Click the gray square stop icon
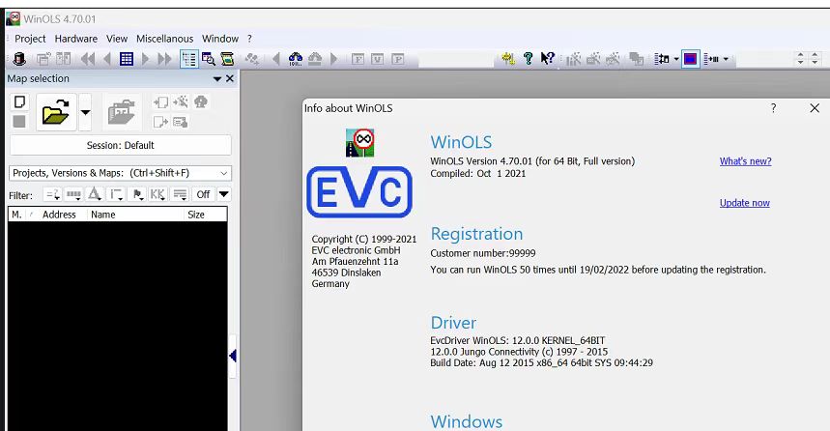Screen dimensions: 830x431 pos(19,122)
